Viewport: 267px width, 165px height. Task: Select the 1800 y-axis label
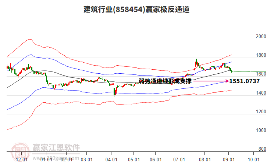tap(261, 55)
